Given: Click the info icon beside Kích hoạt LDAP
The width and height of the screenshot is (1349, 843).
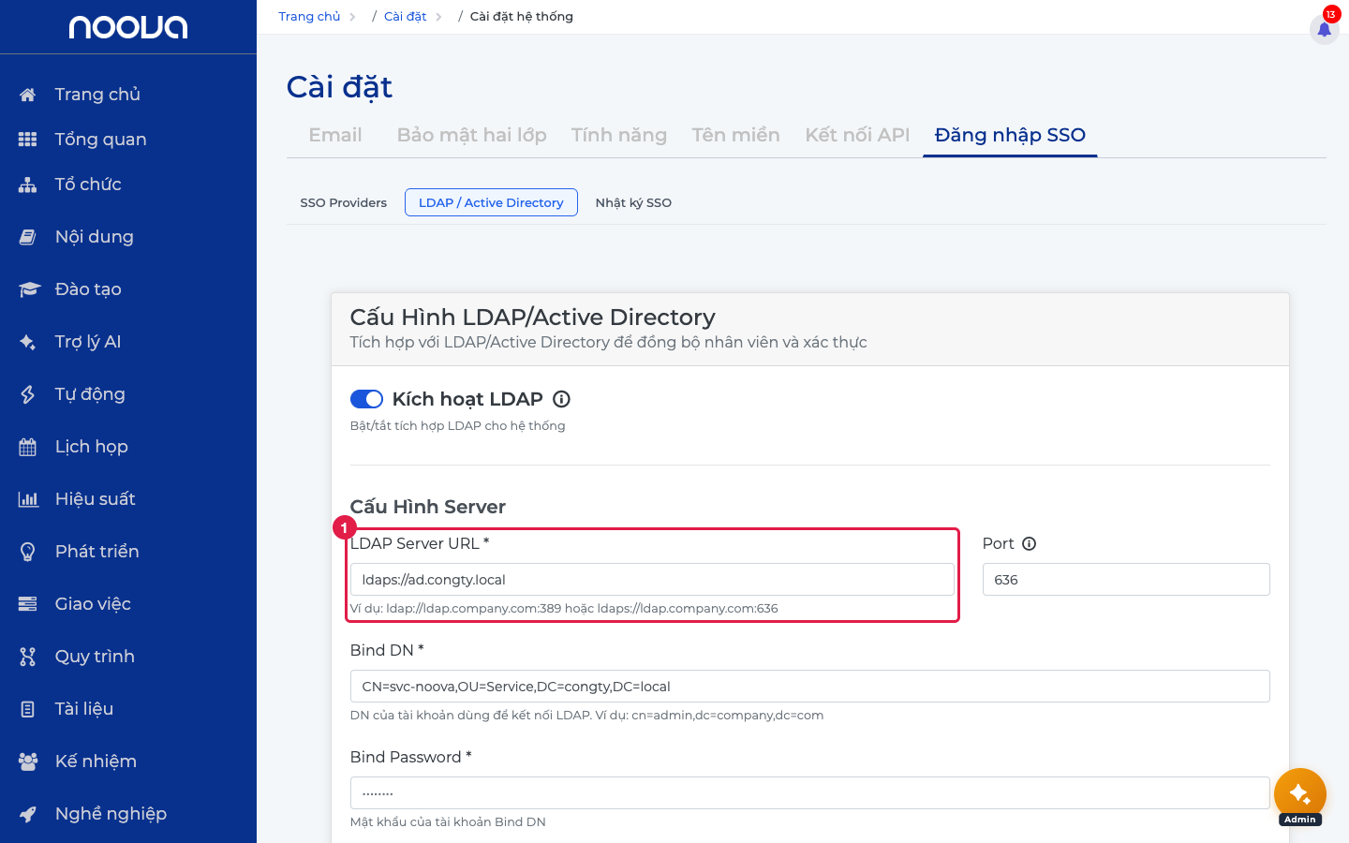Looking at the screenshot, I should pos(561,399).
